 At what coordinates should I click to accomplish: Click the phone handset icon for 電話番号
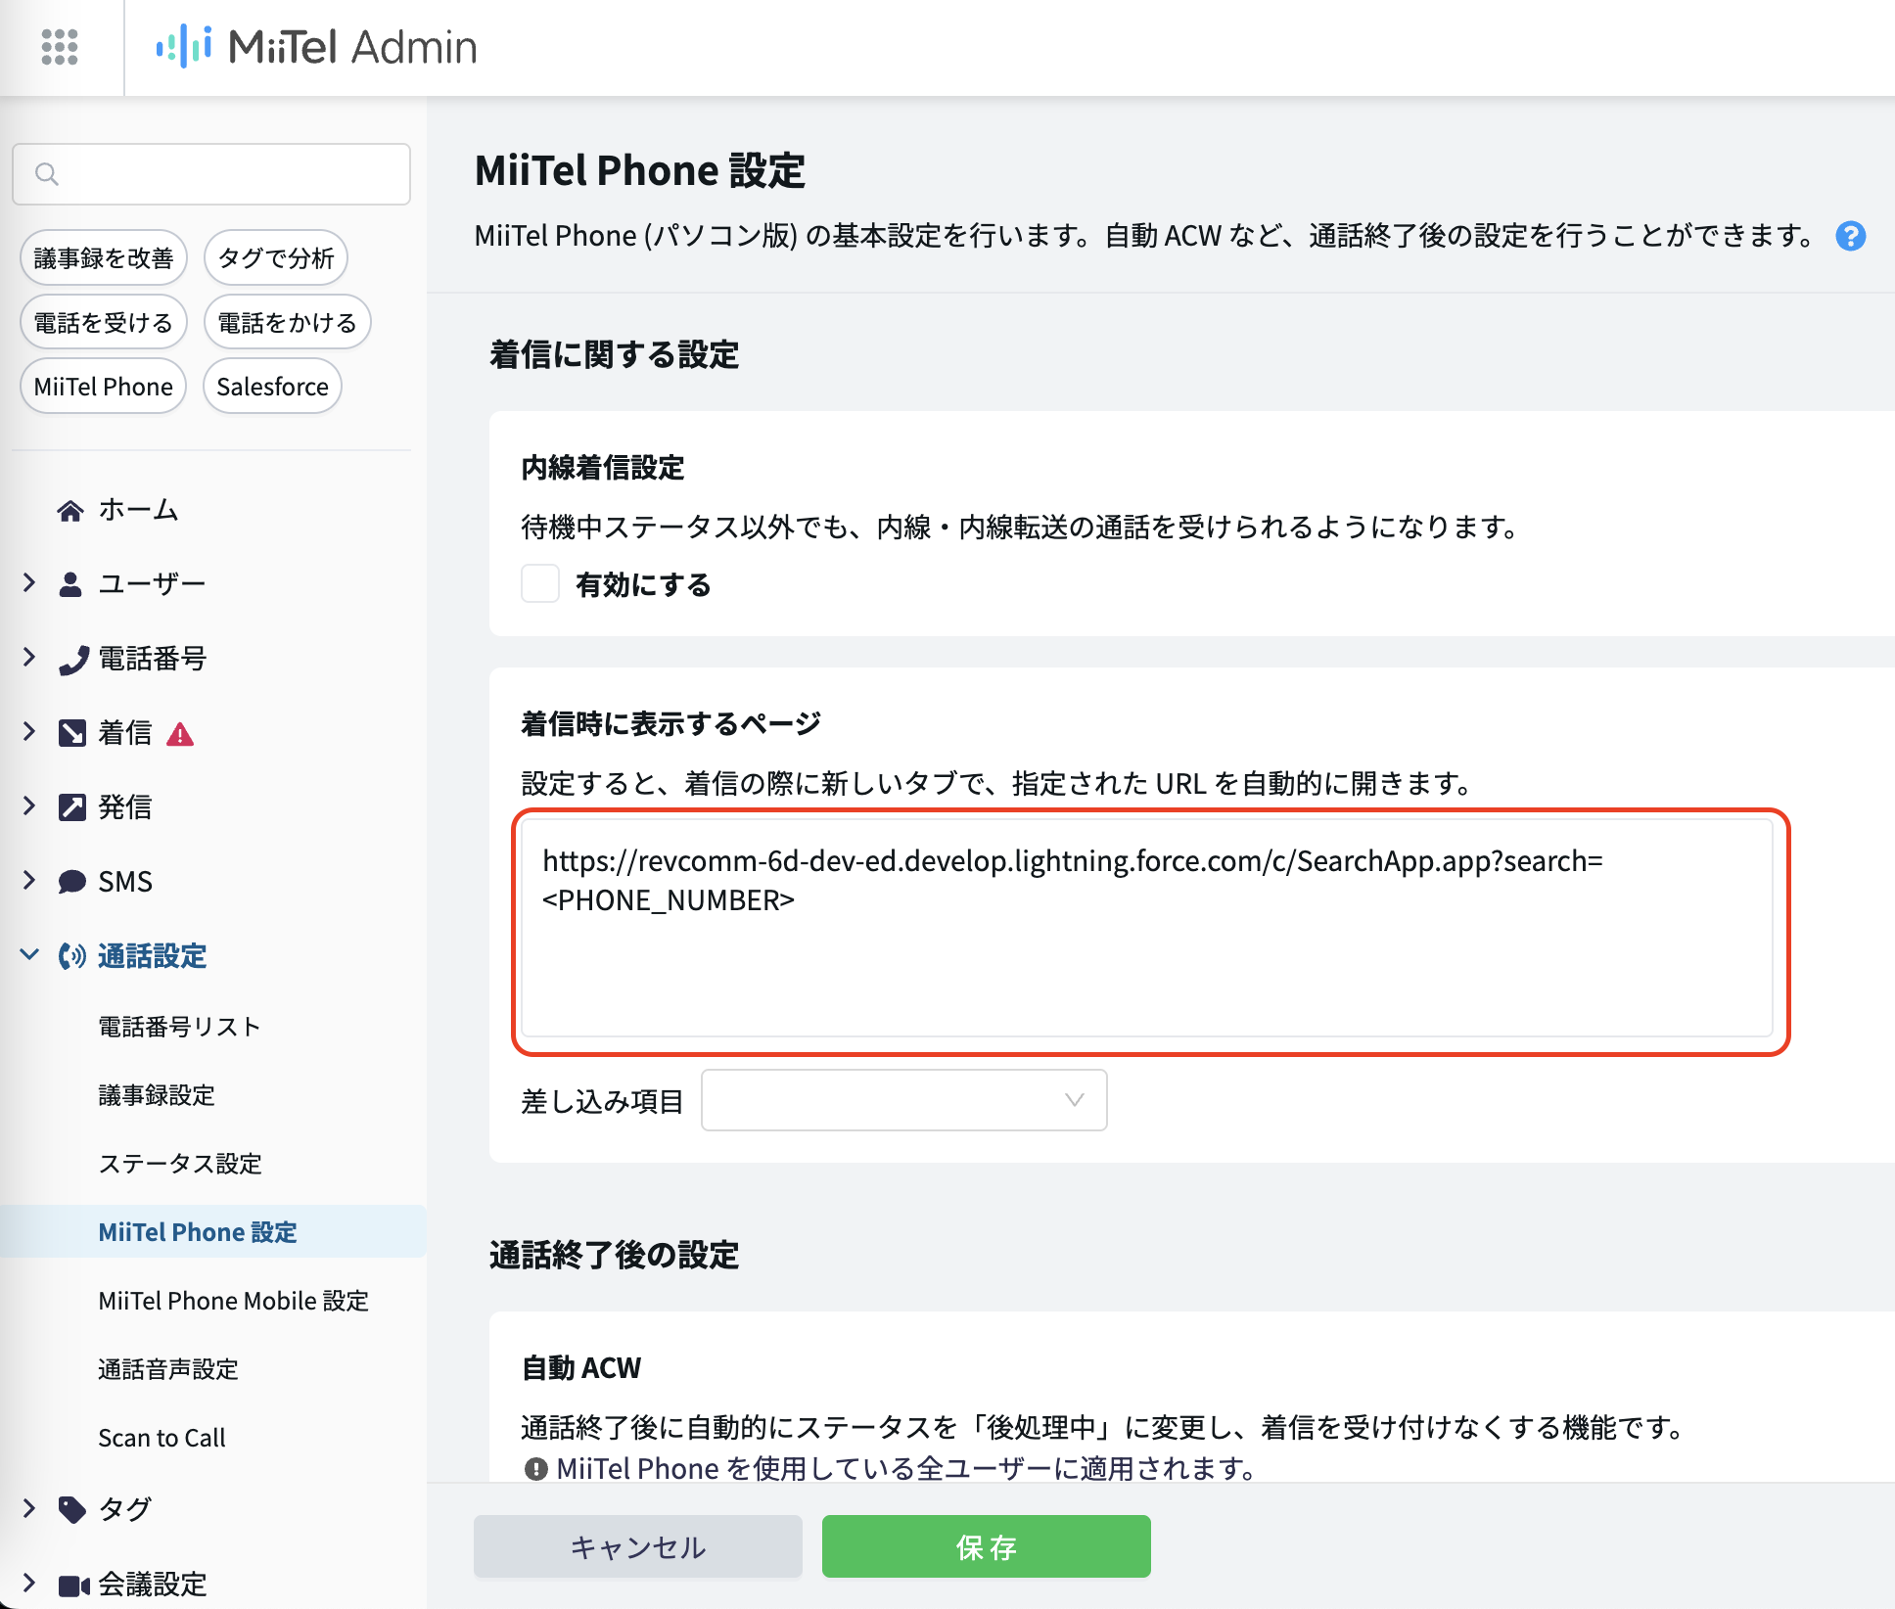72,660
